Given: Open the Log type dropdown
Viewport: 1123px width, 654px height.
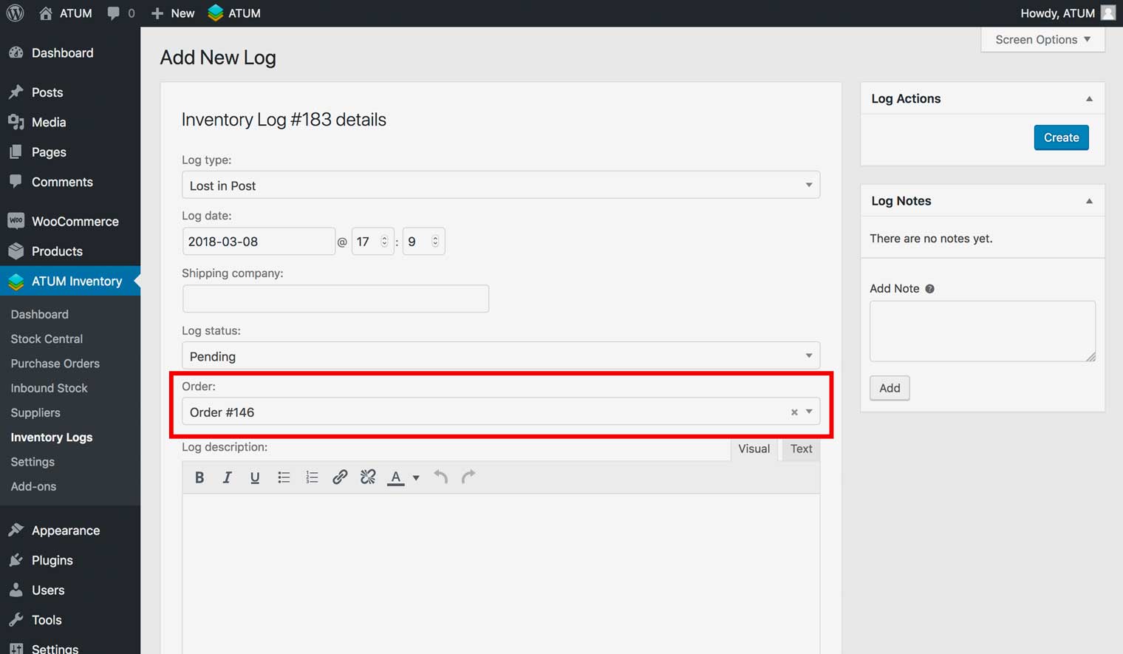Looking at the screenshot, I should 501,185.
